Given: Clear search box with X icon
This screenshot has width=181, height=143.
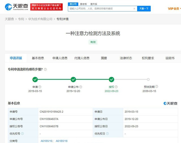Looking at the screenshot, I should pos(134,9).
